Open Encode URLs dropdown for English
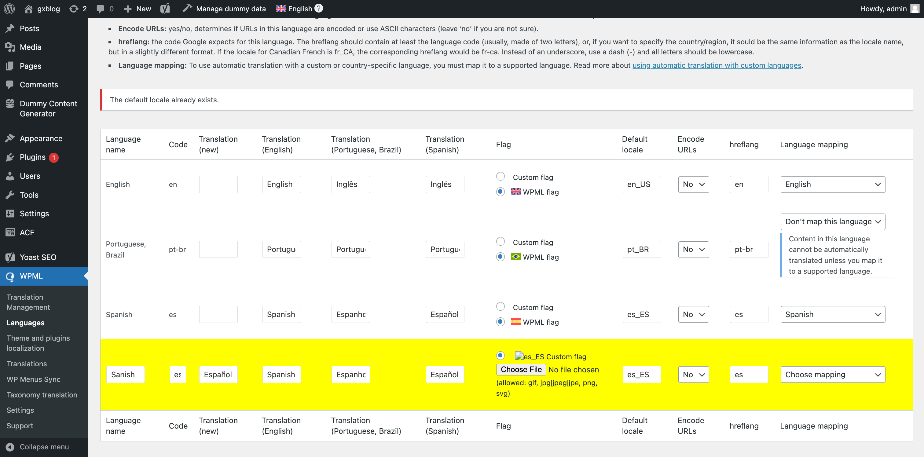 coord(693,185)
